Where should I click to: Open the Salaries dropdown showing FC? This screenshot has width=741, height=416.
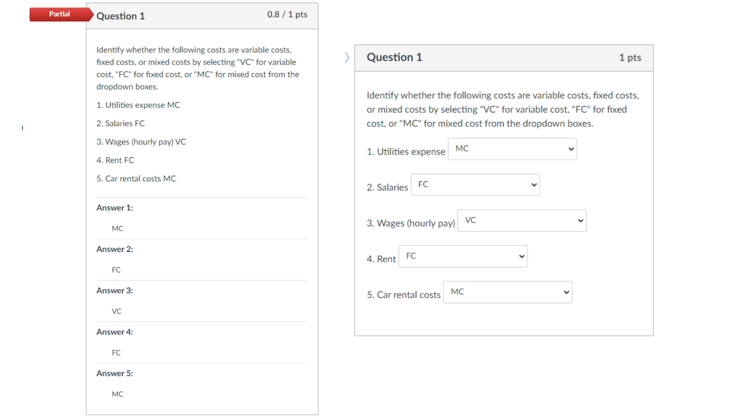tap(475, 185)
